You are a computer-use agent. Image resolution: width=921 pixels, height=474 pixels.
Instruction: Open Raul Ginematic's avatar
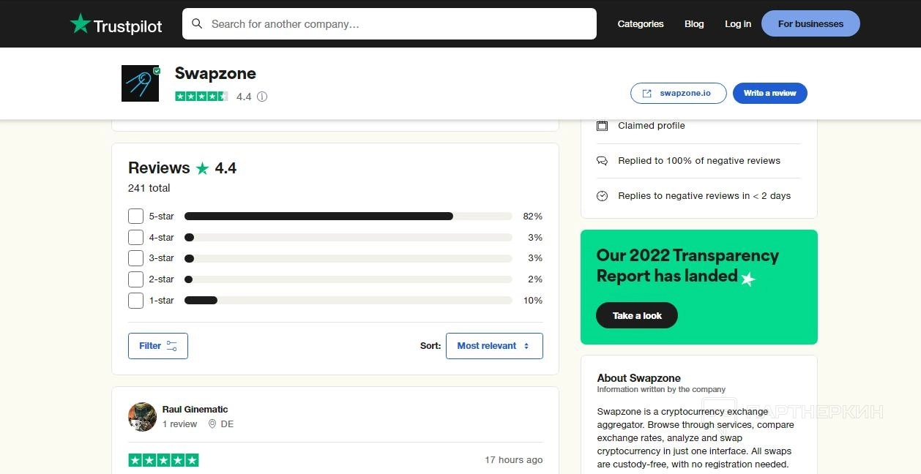tap(142, 417)
